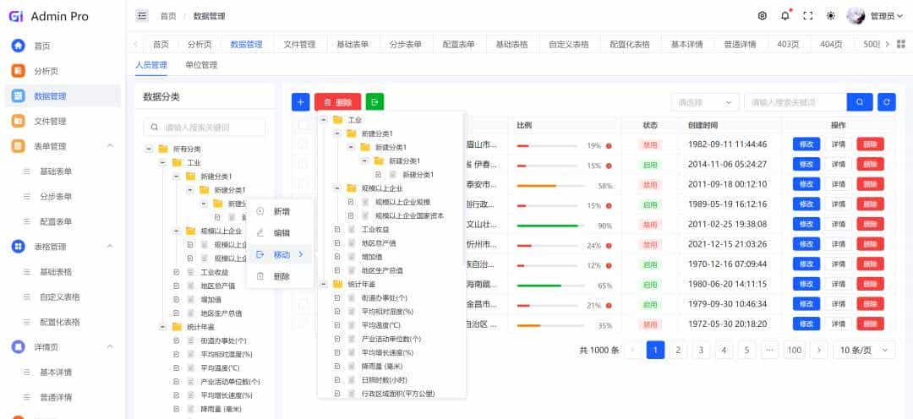The image size is (913, 419).
Task: Click the next page arrow in pagination
Action: point(819,350)
